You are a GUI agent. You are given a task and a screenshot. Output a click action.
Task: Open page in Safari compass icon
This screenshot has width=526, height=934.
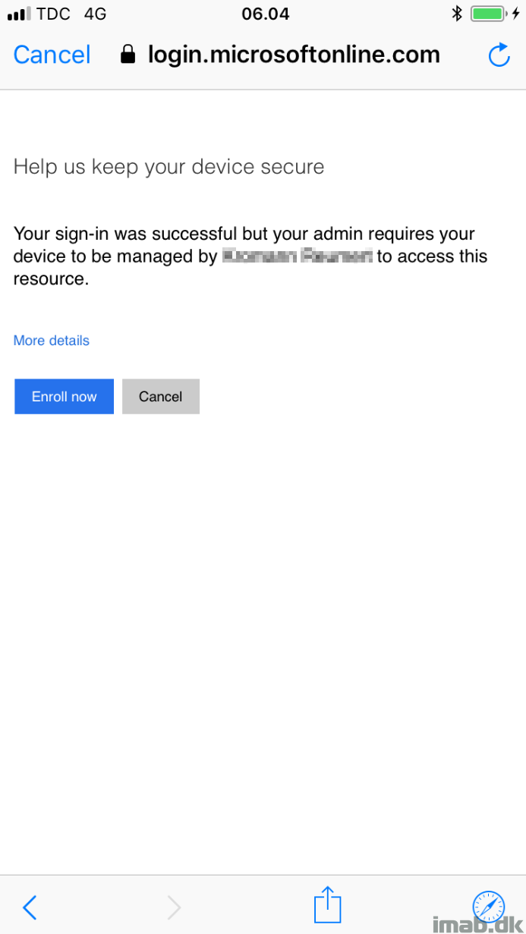[x=488, y=906]
